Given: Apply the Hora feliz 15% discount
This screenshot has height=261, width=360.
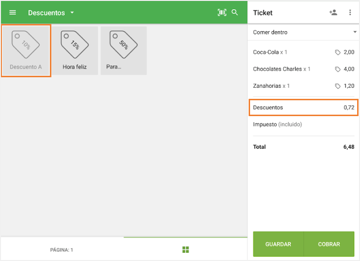Looking at the screenshot, I should click(75, 50).
